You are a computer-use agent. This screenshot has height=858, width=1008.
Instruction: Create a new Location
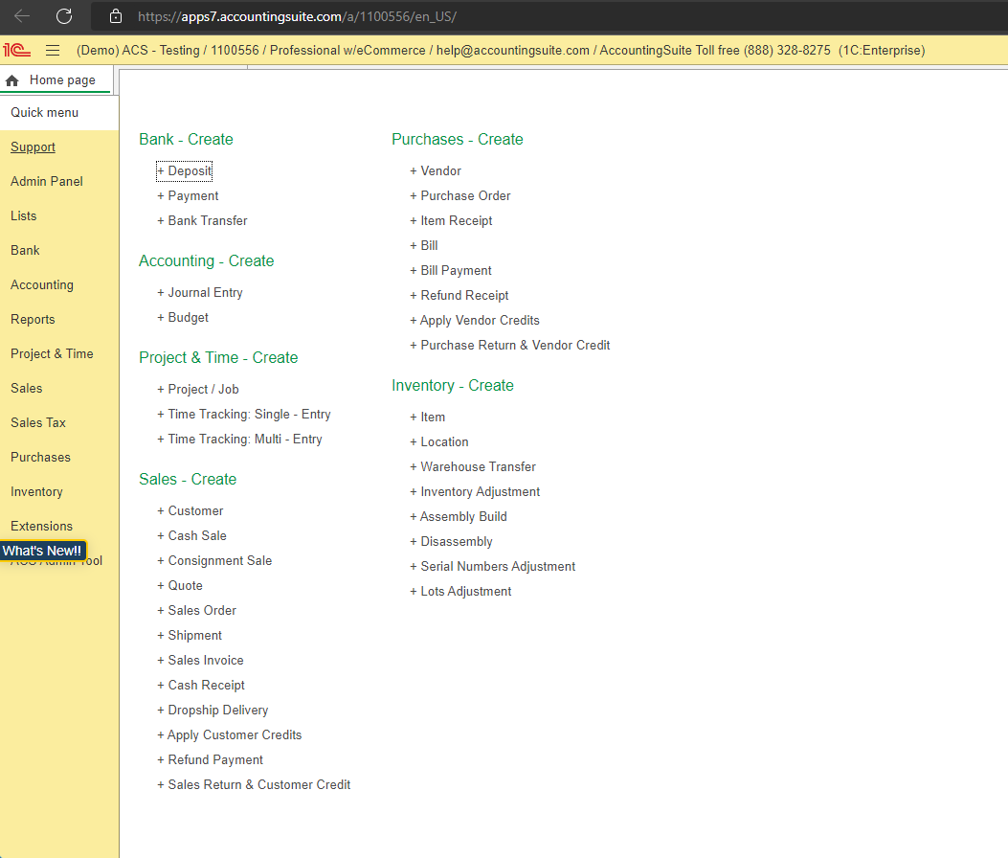[439, 442]
